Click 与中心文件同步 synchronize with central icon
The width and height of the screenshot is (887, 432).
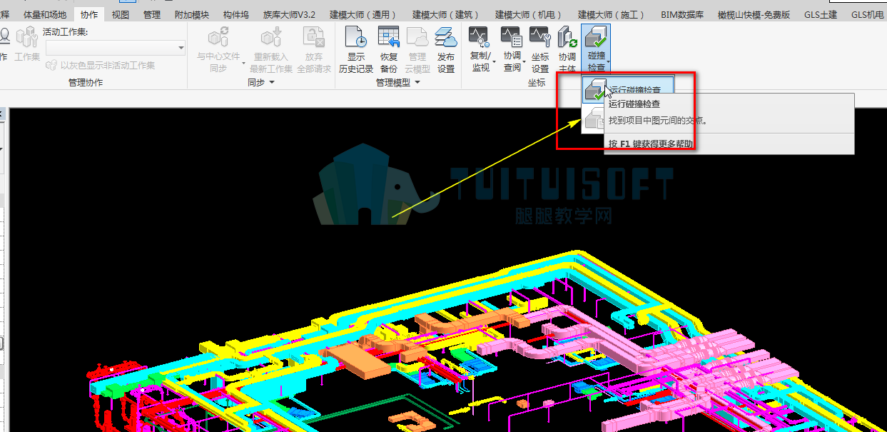[218, 36]
